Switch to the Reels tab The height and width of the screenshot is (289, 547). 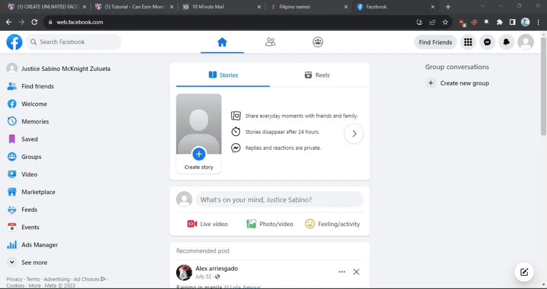(317, 75)
